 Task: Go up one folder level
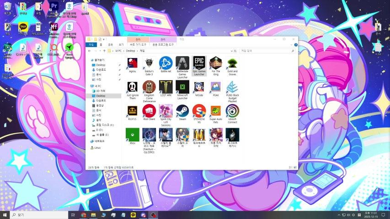tap(104, 51)
